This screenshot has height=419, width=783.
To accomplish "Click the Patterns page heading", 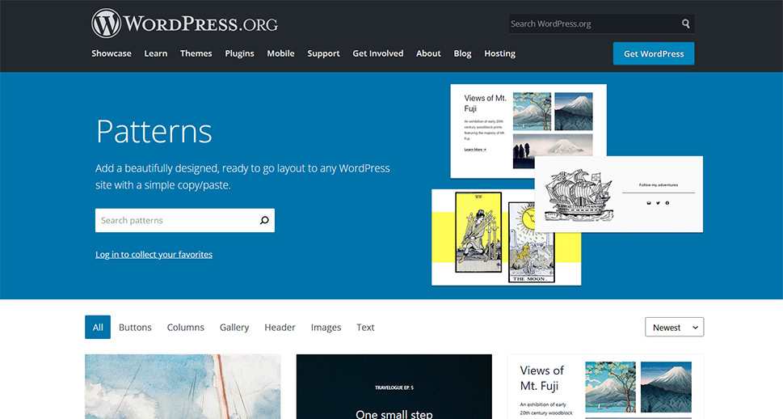I will [154, 131].
